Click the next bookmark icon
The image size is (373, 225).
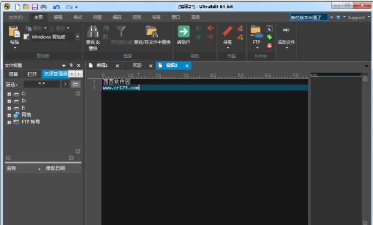(x=240, y=37)
